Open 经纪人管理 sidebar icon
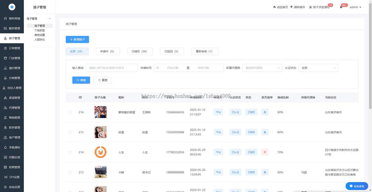Image resolution: width=372 pixels, height=192 pixels. pyautogui.click(x=4, y=88)
